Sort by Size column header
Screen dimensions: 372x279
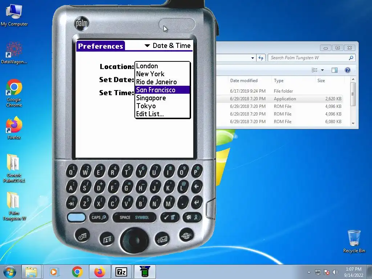point(321,81)
